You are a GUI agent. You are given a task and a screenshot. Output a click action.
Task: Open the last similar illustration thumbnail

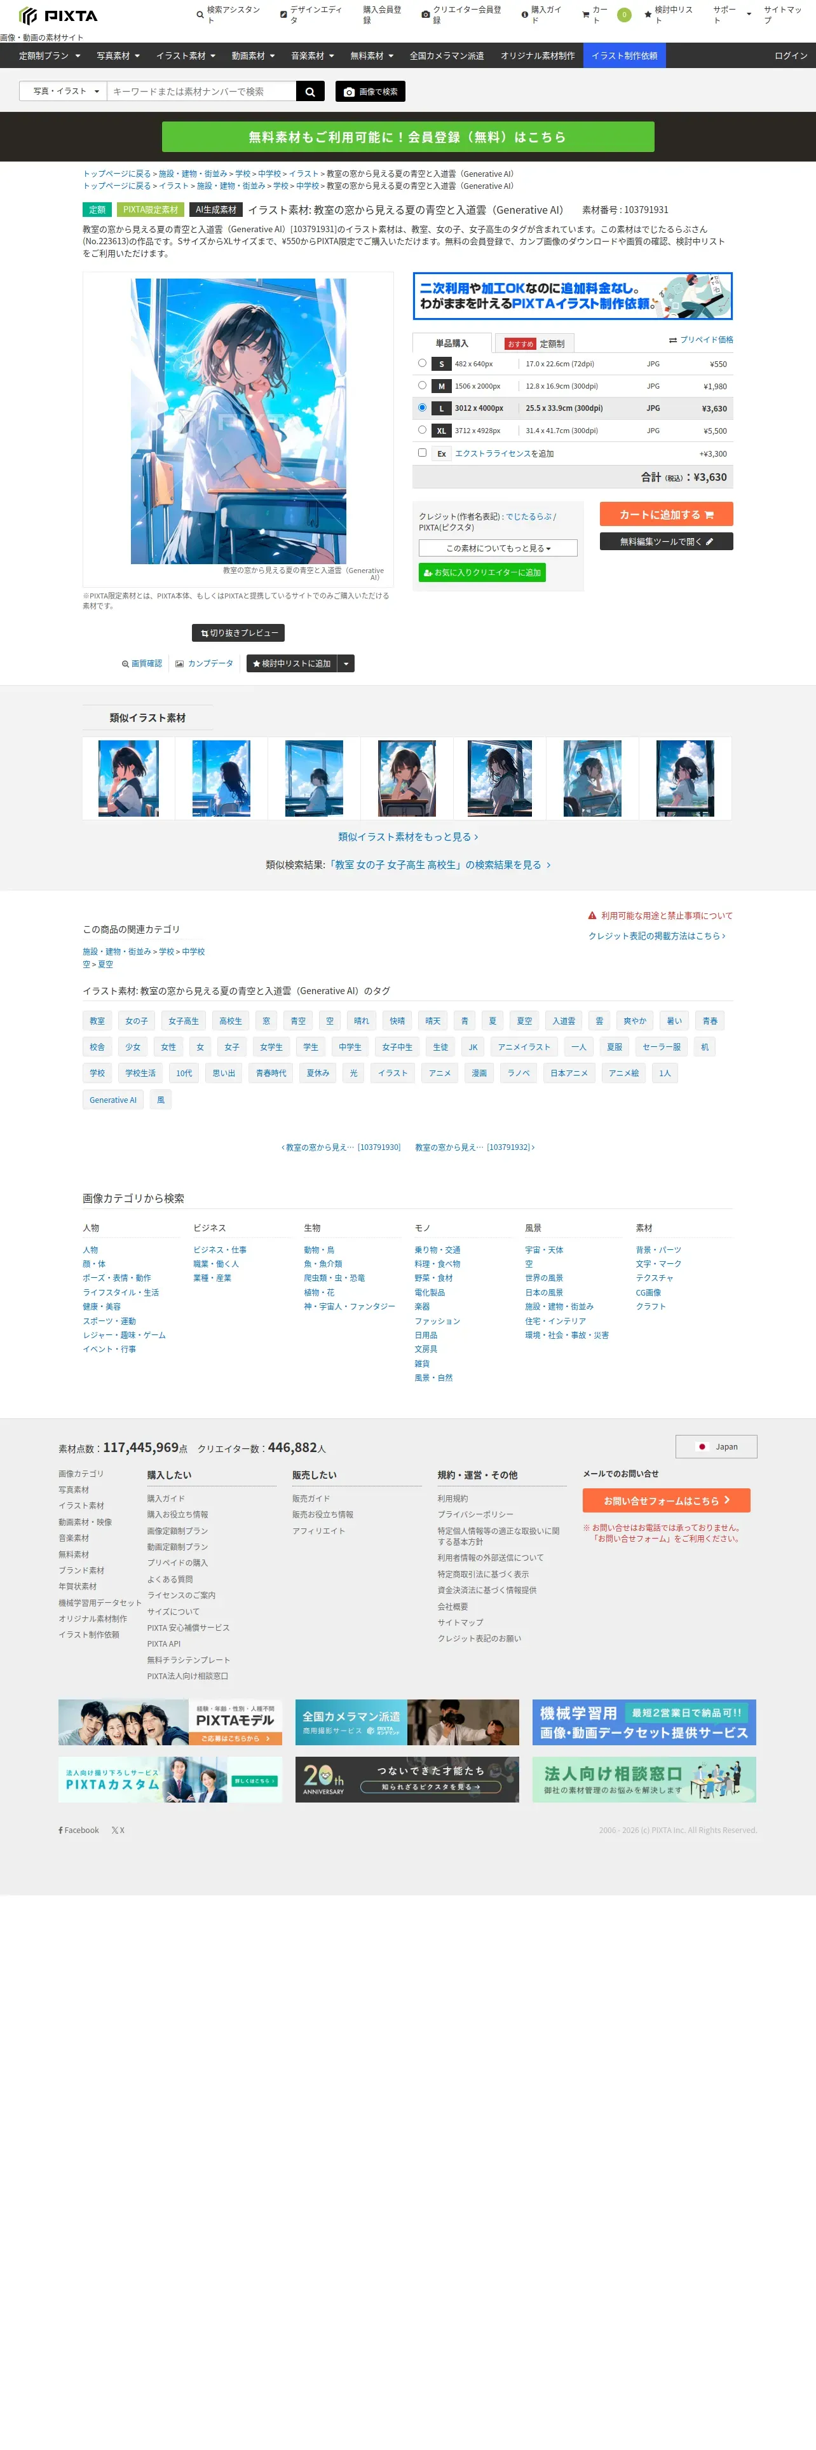685,778
